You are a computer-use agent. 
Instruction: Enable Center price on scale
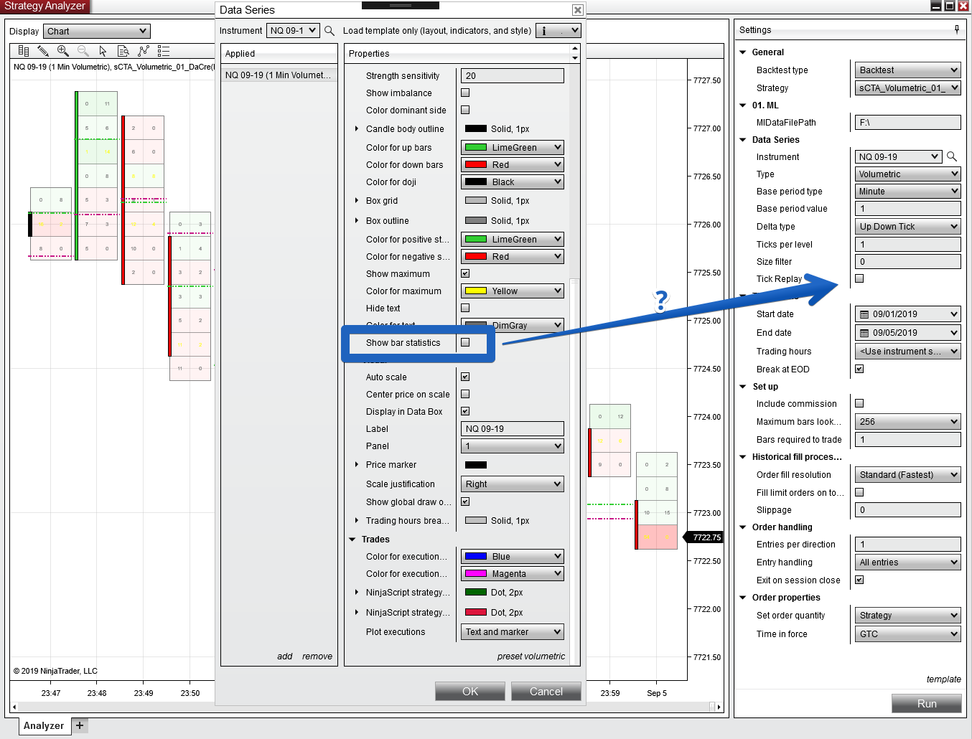pos(465,394)
